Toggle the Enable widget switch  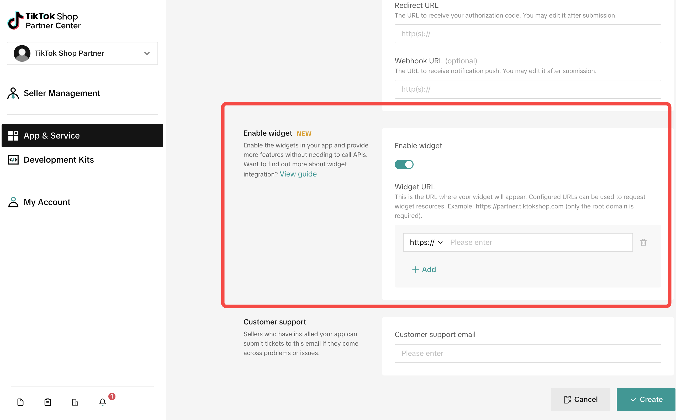pos(404,164)
